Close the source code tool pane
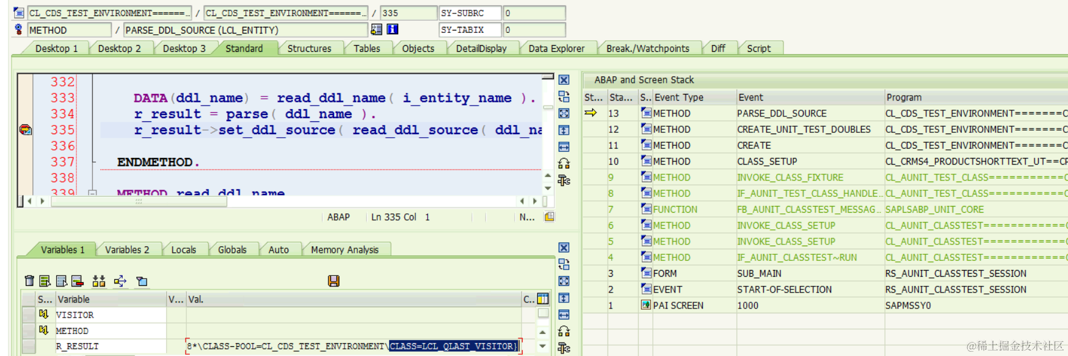 click(564, 80)
